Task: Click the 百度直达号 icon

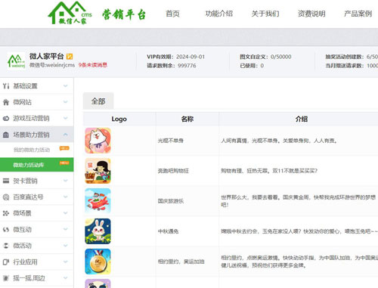Action: click(x=6, y=197)
